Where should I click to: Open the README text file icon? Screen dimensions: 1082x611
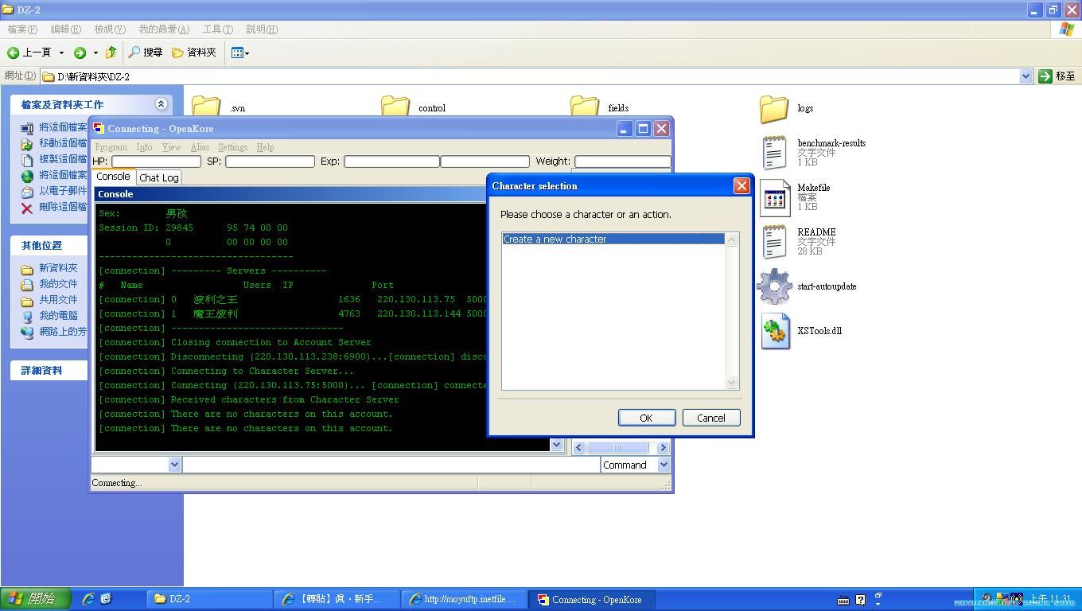coord(775,242)
